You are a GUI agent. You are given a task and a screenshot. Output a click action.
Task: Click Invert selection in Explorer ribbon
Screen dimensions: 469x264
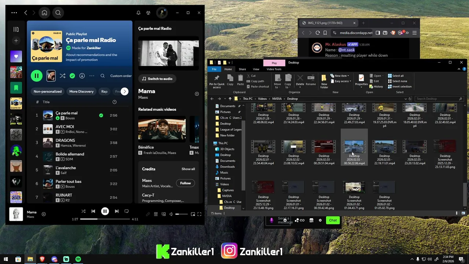tap(400, 87)
